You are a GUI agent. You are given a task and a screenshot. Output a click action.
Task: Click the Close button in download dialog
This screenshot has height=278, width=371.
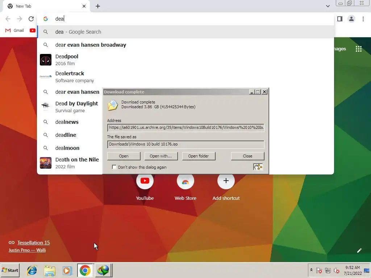(x=247, y=156)
